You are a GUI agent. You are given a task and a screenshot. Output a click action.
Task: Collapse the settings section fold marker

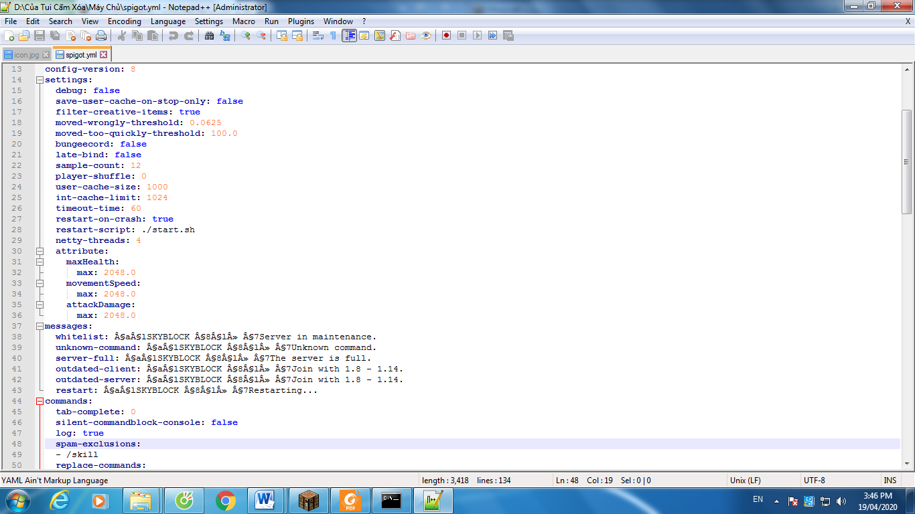coord(40,80)
